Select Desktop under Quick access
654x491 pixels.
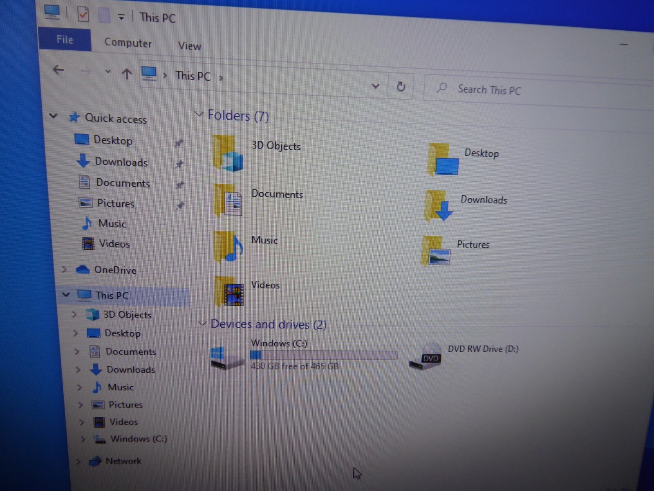[x=113, y=140]
